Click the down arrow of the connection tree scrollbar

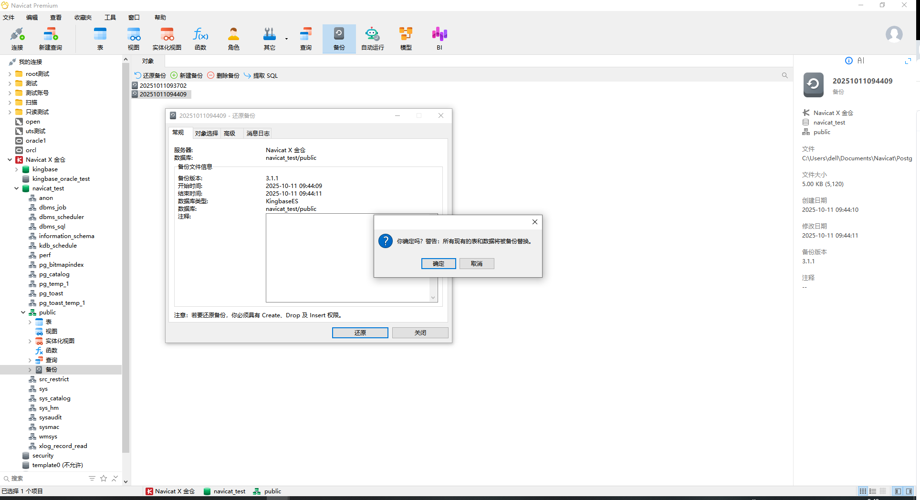pyautogui.click(x=126, y=481)
